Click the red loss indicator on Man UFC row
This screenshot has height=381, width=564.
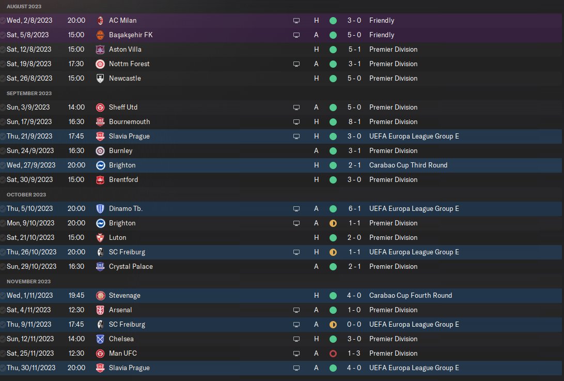[333, 353]
